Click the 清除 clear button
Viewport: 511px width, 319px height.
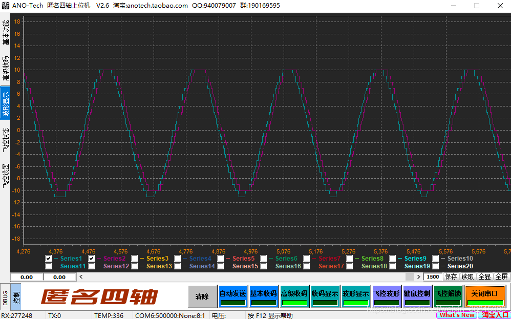click(x=202, y=296)
